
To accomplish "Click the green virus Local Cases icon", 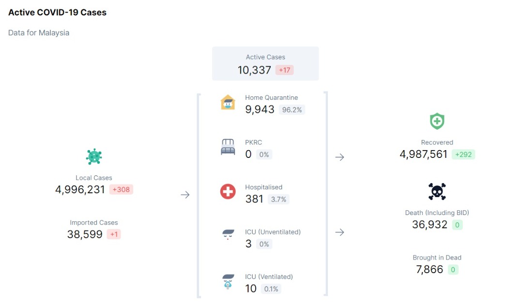I will pyautogui.click(x=94, y=156).
